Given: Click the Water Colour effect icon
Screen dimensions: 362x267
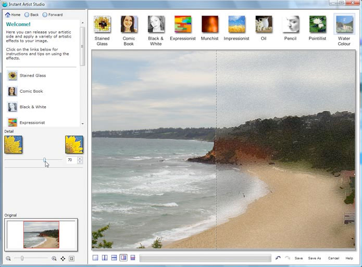Looking at the screenshot, I should tap(344, 24).
